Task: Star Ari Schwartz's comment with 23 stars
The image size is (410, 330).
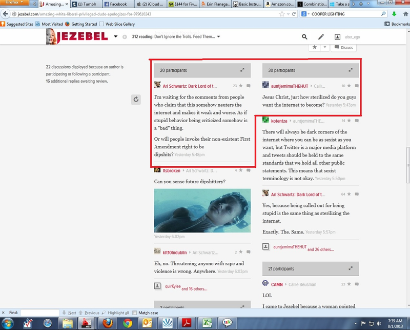Action: (241, 86)
